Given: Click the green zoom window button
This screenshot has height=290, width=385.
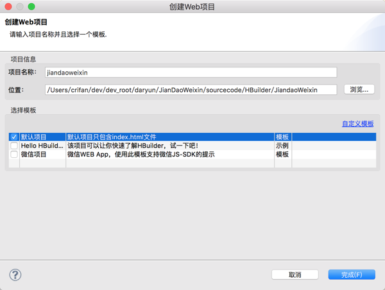Looking at the screenshot, I should point(31,6).
